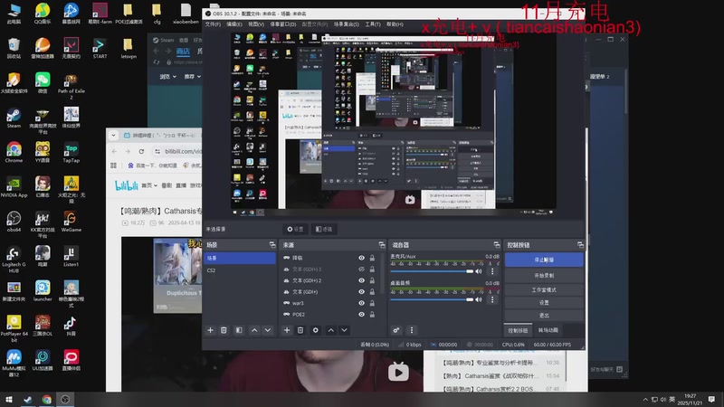Adjust the Mic/Aux volume slider
The width and height of the screenshot is (724, 407).
[x=432, y=271]
